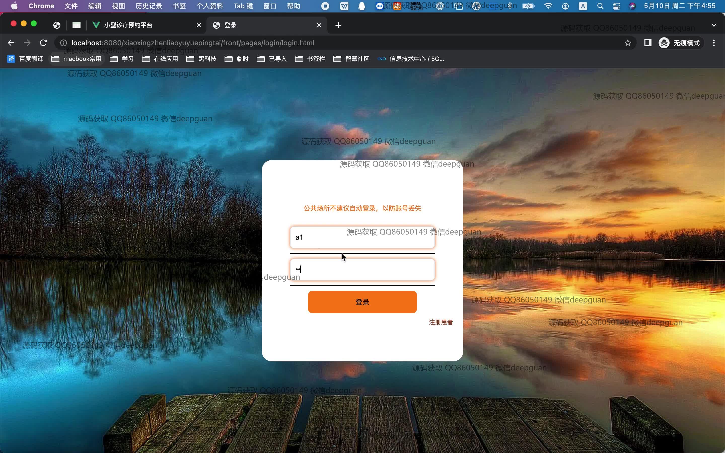Image resolution: width=725 pixels, height=453 pixels.
Task: Click the site info icon in address bar
Action: click(63, 43)
